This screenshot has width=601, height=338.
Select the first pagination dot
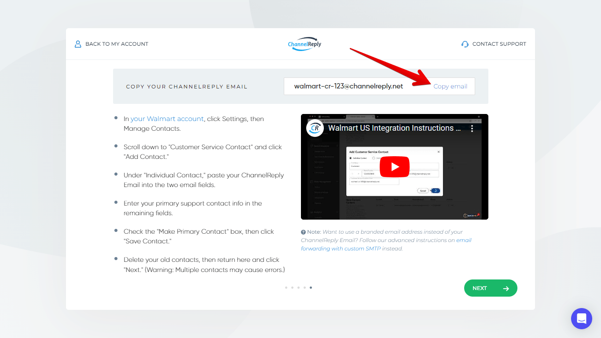click(286, 287)
